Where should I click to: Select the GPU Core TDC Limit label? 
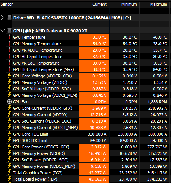31,134
